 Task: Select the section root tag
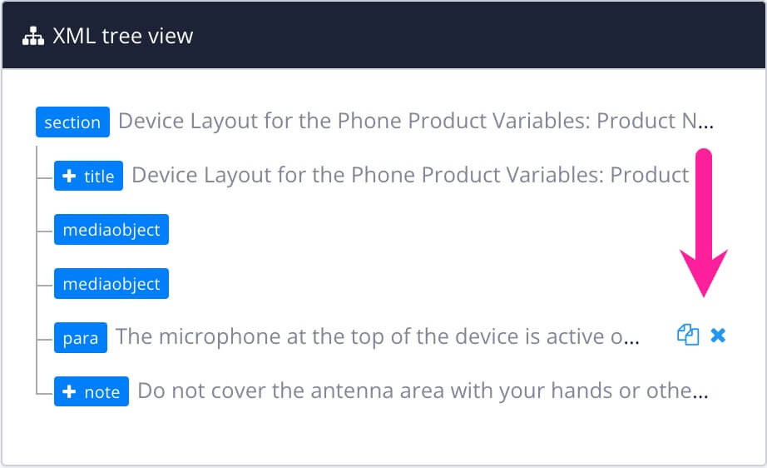click(72, 122)
